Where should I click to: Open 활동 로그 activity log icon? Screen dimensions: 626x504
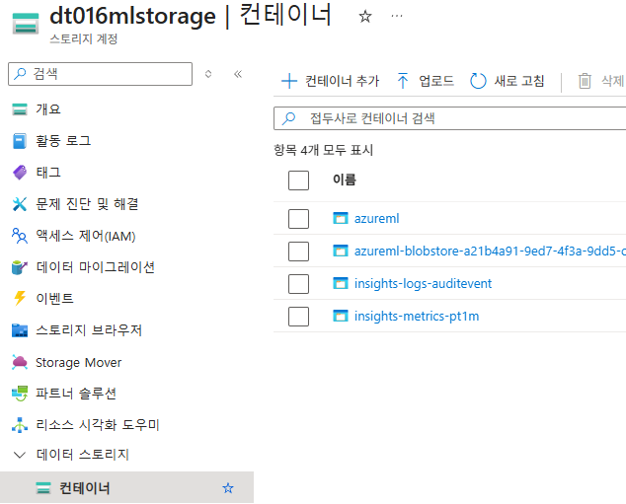(x=20, y=141)
